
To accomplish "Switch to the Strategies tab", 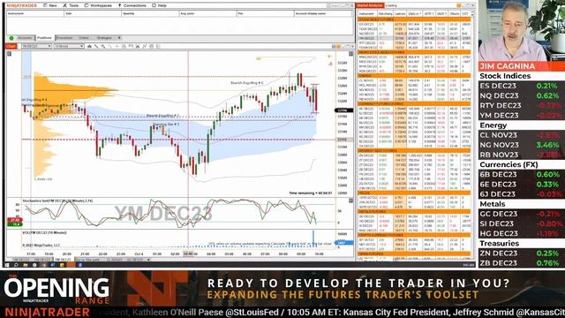I will (104, 38).
